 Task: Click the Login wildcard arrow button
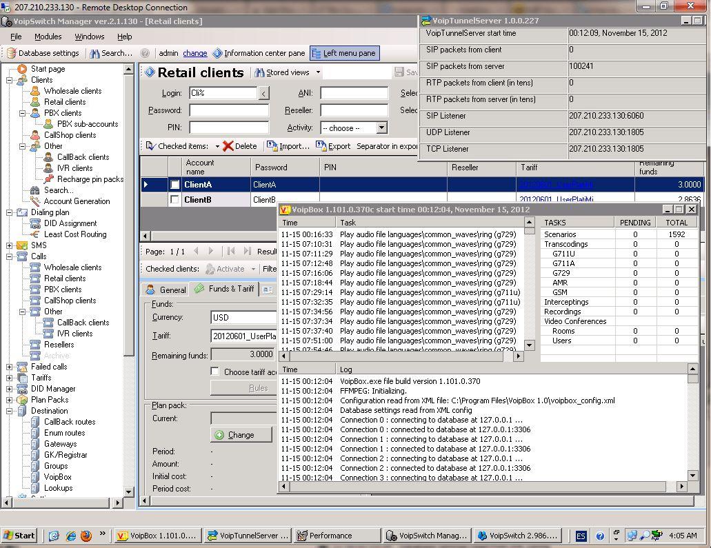pos(264,93)
